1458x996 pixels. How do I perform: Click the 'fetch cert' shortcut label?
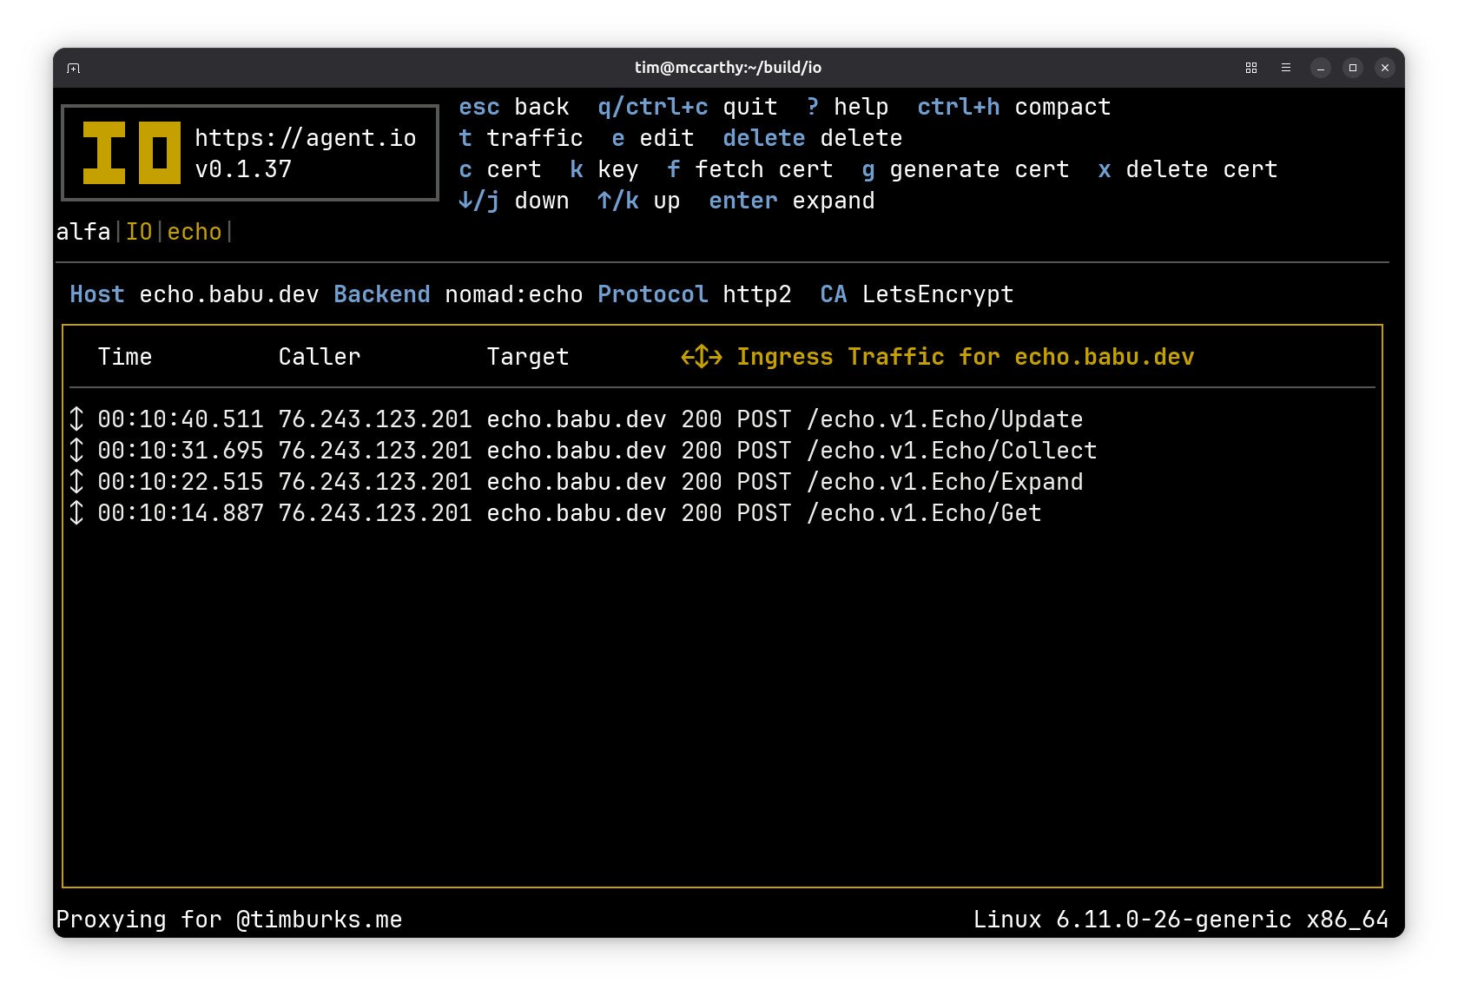[x=762, y=169]
